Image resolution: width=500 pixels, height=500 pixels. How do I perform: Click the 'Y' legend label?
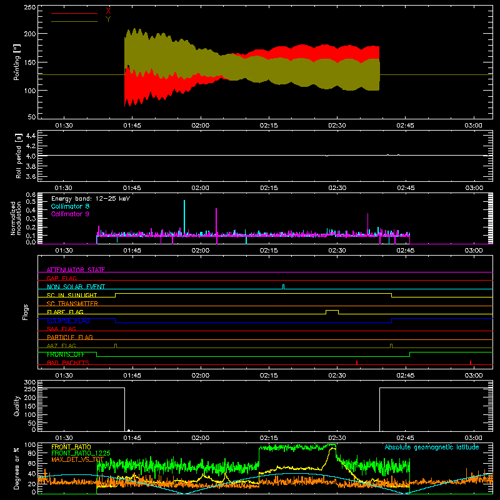[x=108, y=19]
